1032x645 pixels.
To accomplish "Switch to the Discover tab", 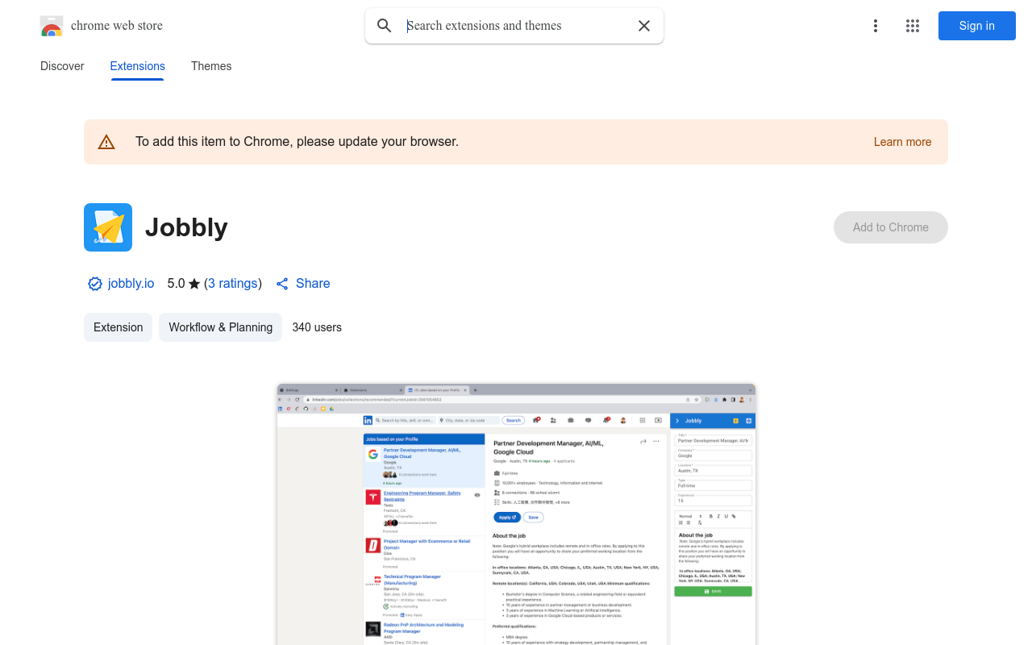I will (x=62, y=66).
